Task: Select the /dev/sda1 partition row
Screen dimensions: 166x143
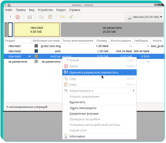Action: pyautogui.click(x=84, y=46)
